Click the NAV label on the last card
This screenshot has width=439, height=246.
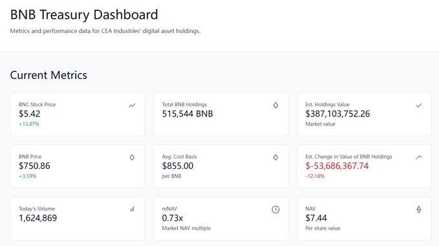(310, 208)
